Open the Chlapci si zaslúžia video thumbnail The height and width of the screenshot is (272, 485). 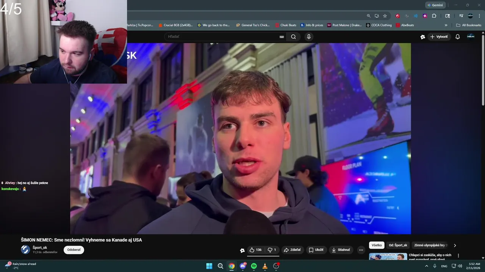point(388,257)
